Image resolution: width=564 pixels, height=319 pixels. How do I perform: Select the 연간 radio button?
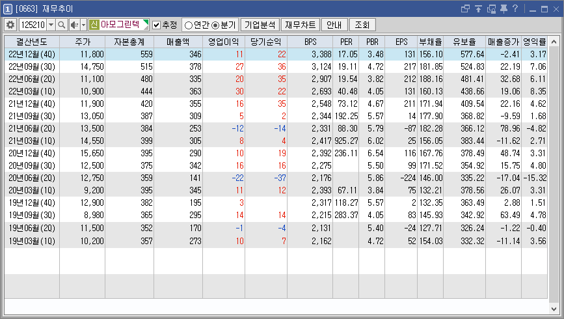click(188, 25)
